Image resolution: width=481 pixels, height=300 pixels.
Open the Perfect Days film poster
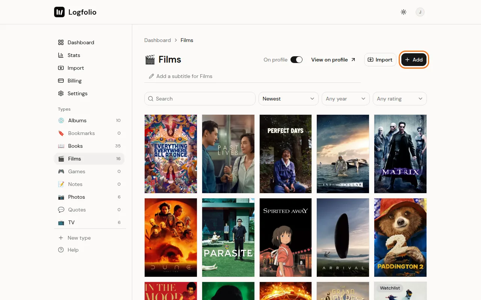pos(286,154)
